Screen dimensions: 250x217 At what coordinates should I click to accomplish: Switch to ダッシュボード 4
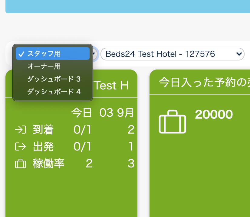tap(54, 92)
